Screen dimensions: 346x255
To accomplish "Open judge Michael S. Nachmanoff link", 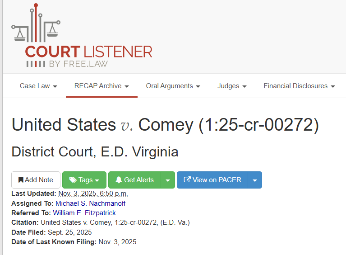I will (x=90, y=203).
